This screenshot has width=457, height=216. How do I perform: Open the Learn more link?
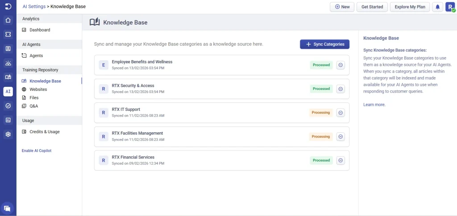pos(374,105)
